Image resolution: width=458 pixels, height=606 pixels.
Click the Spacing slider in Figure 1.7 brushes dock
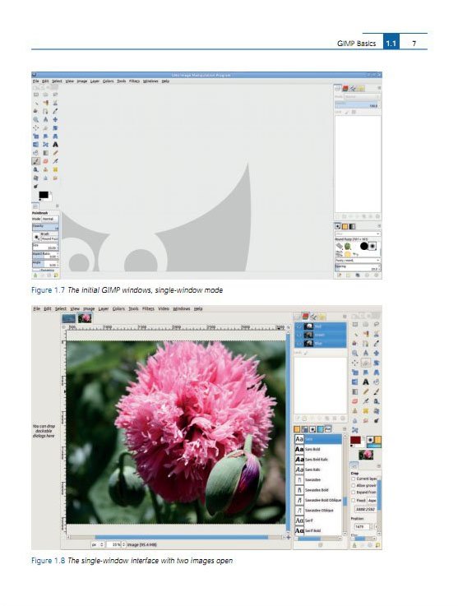358,268
